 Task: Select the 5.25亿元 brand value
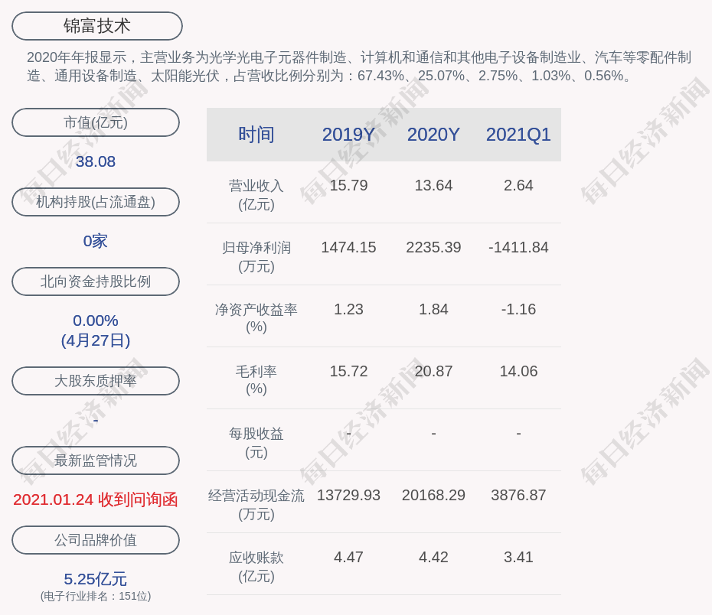click(x=96, y=579)
